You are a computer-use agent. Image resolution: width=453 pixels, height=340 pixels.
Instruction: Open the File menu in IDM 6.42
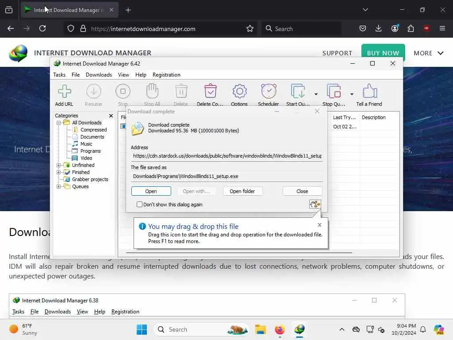tap(76, 74)
